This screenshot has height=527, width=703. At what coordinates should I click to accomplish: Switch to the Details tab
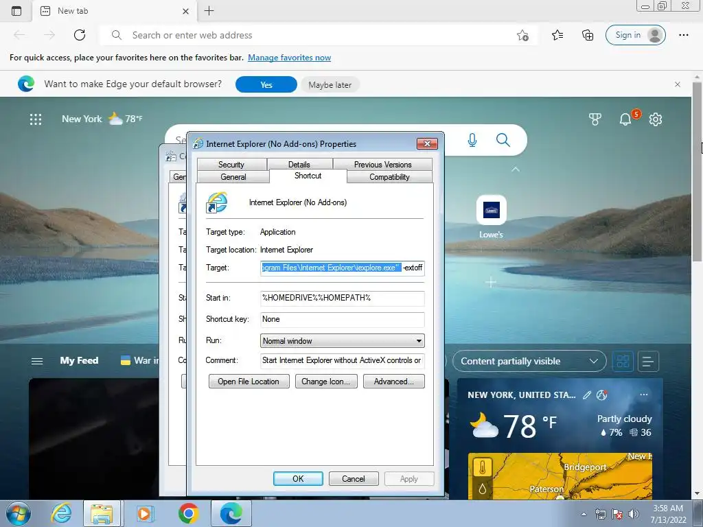(x=299, y=165)
